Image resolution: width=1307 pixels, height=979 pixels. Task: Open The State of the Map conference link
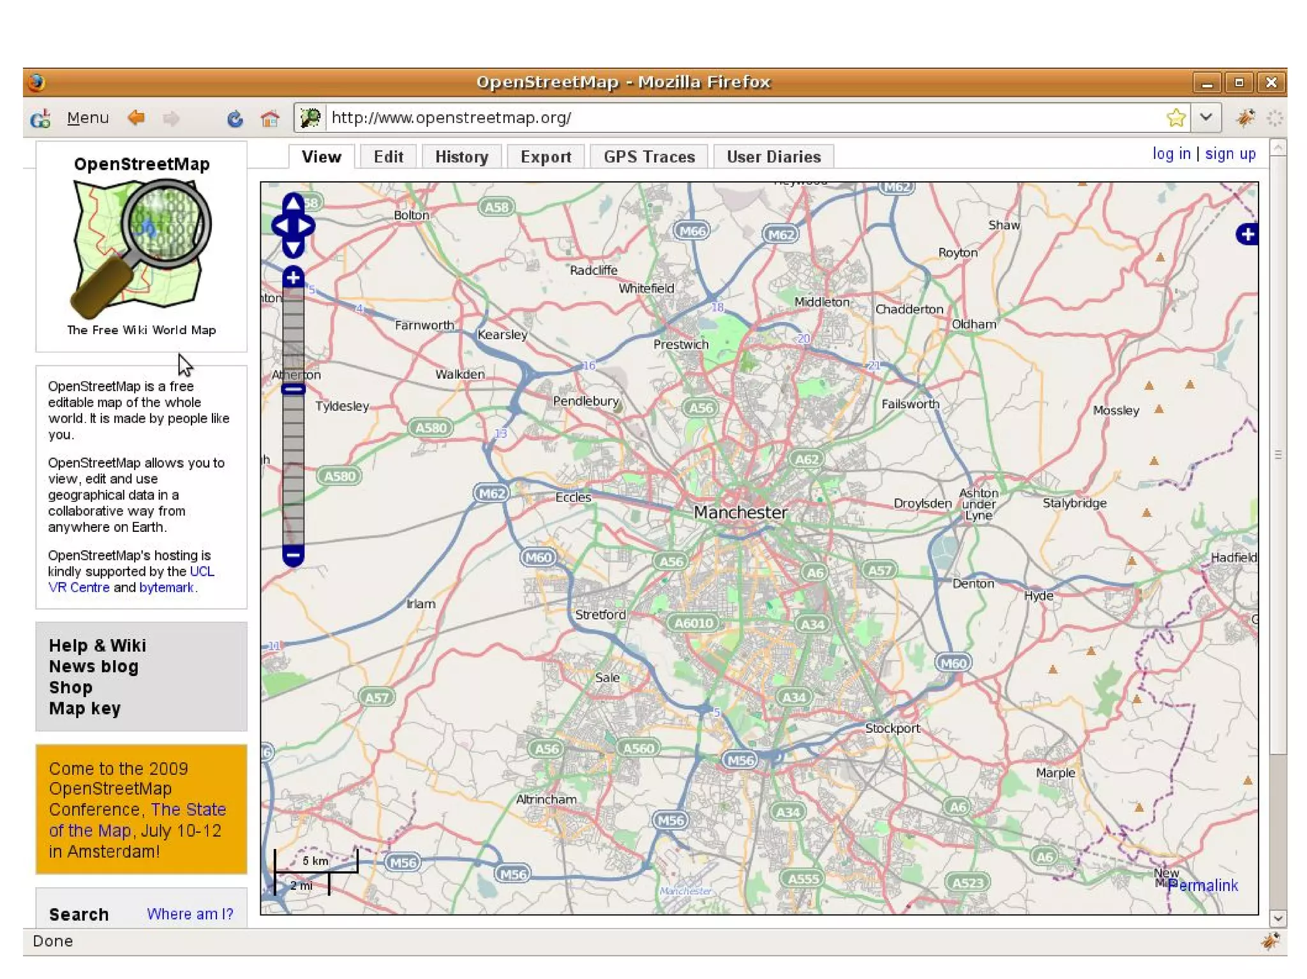137,820
